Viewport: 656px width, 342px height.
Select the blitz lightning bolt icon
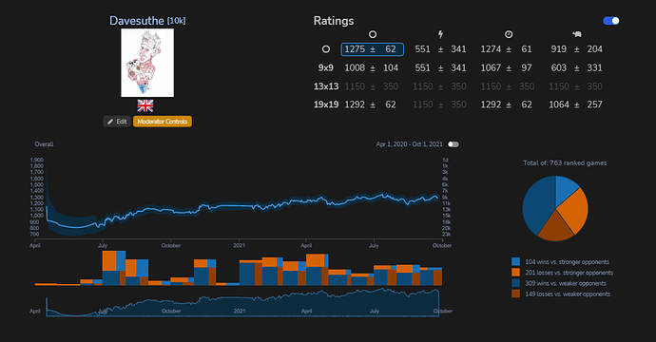point(440,34)
